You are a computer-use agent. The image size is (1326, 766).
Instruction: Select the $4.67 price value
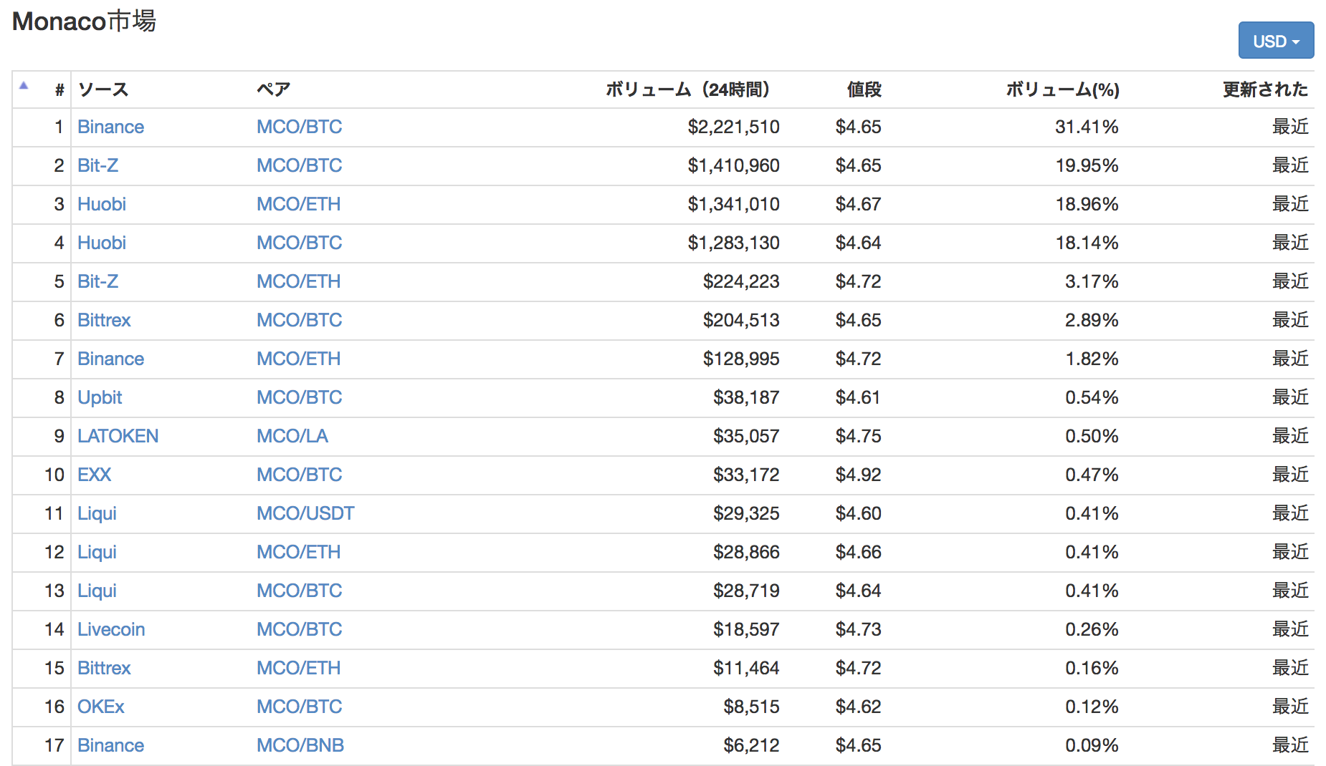click(x=858, y=204)
